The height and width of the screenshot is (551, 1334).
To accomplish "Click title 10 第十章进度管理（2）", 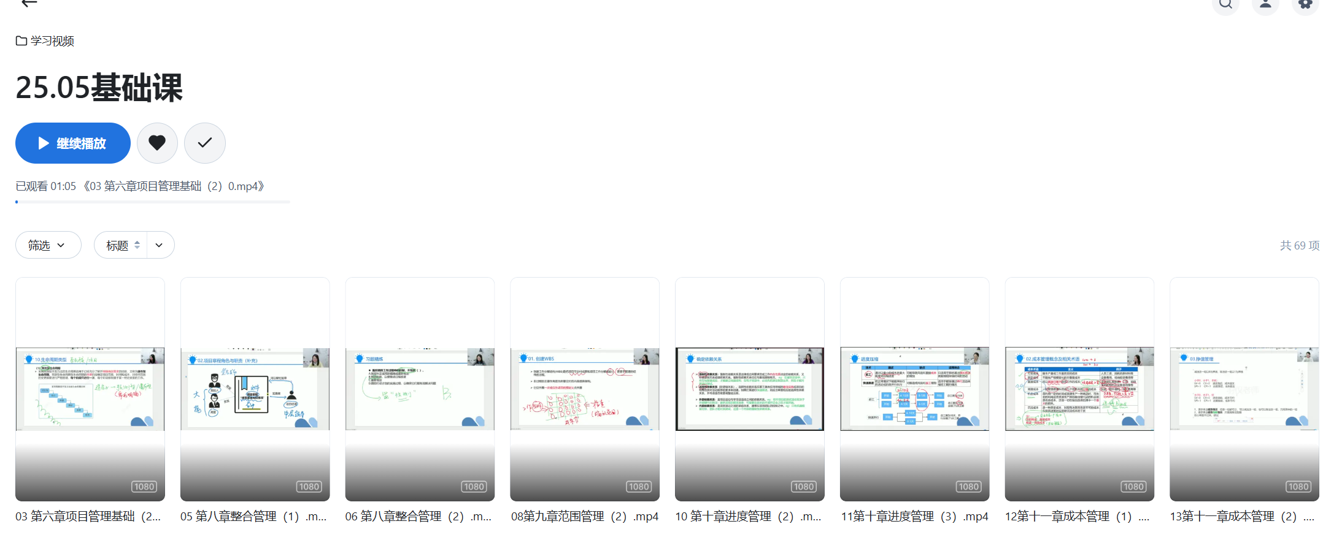I will point(749,517).
